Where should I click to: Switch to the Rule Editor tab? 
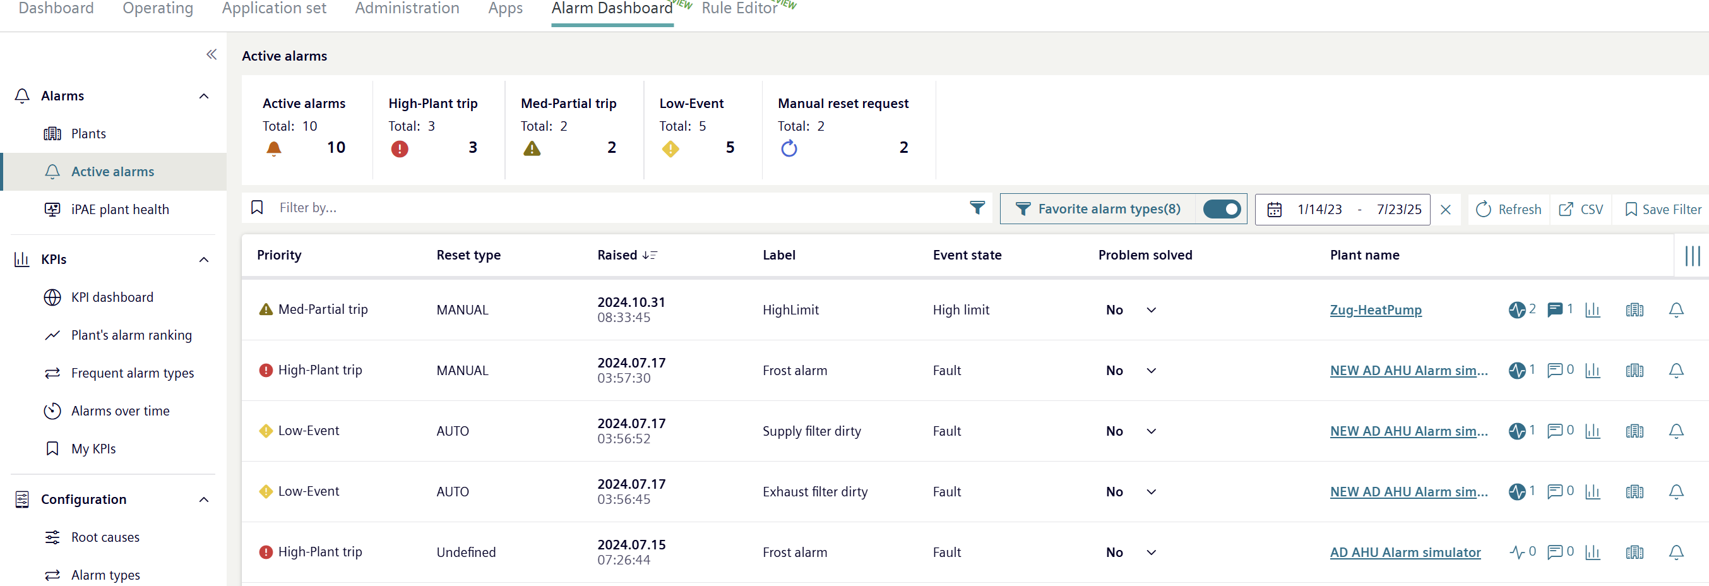tap(739, 9)
